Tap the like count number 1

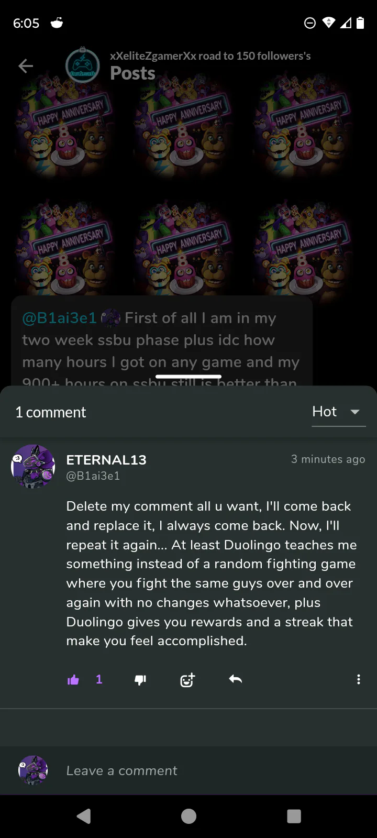pos(99,679)
